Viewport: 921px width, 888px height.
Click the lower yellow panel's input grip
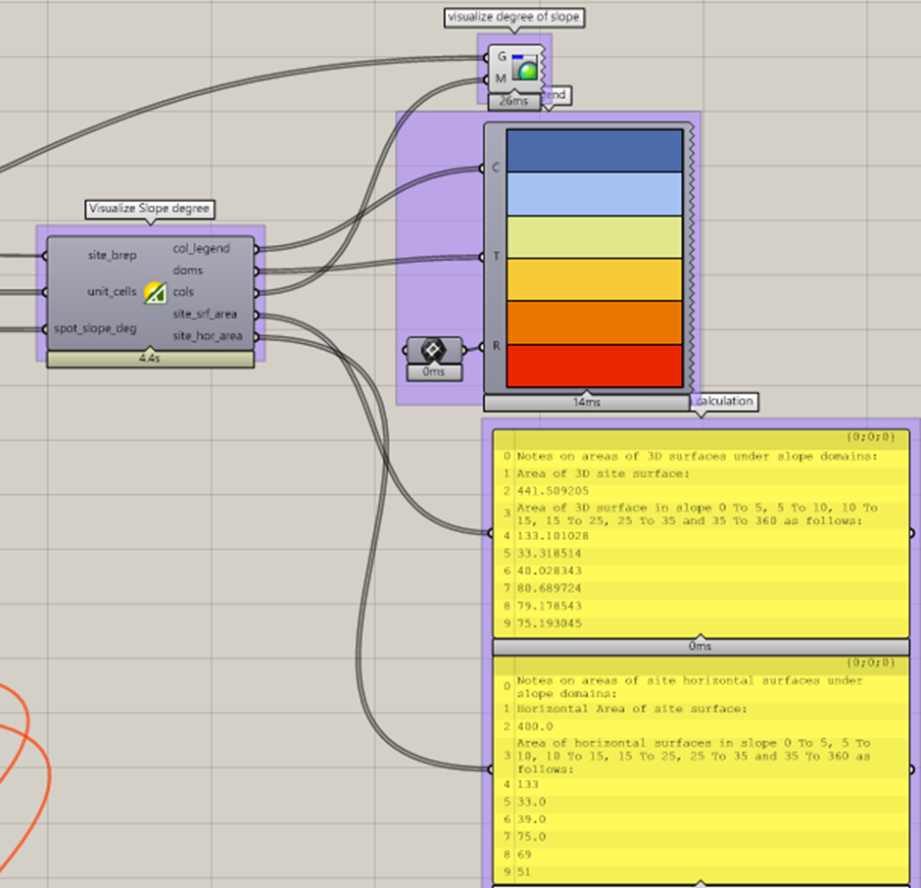click(491, 769)
